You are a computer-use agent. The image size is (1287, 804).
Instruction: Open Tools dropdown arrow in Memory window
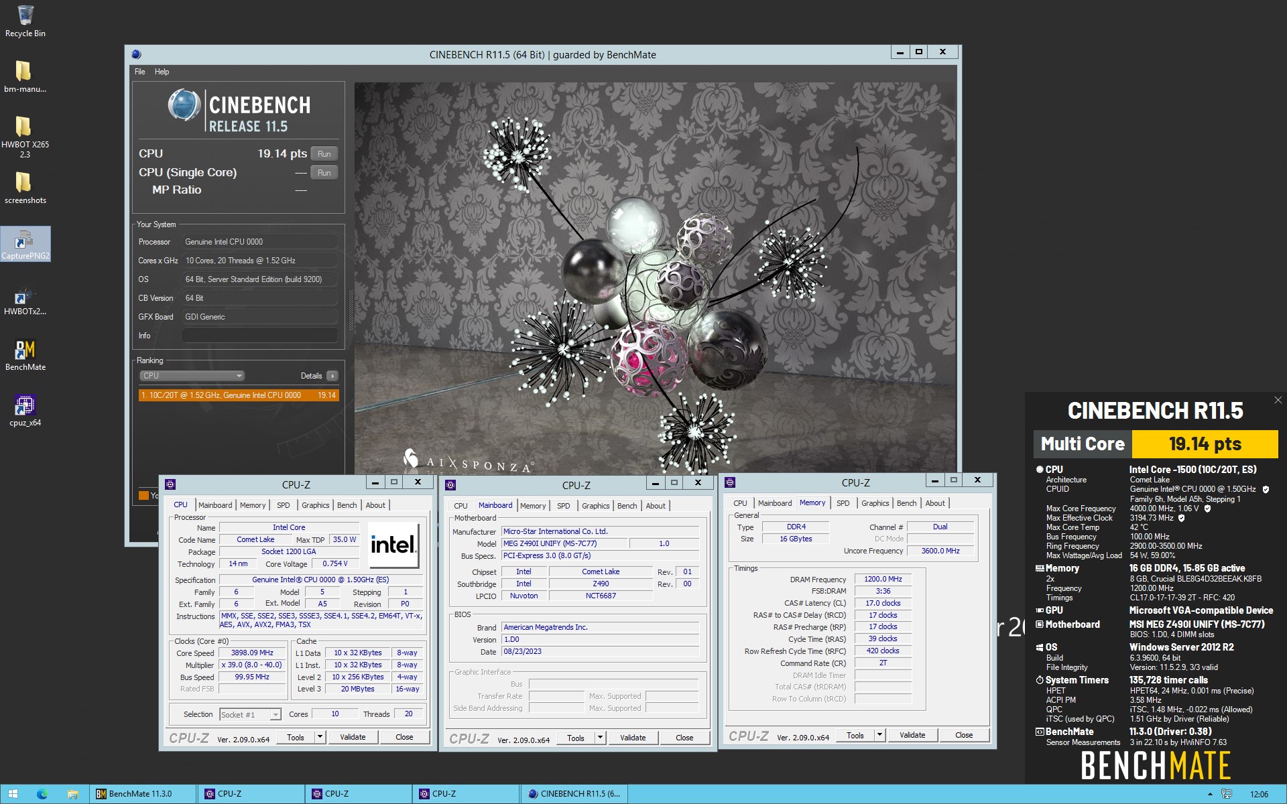pyautogui.click(x=879, y=735)
